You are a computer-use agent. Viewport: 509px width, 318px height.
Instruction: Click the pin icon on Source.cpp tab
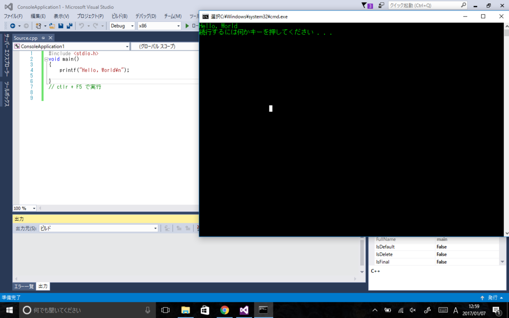[43, 38]
